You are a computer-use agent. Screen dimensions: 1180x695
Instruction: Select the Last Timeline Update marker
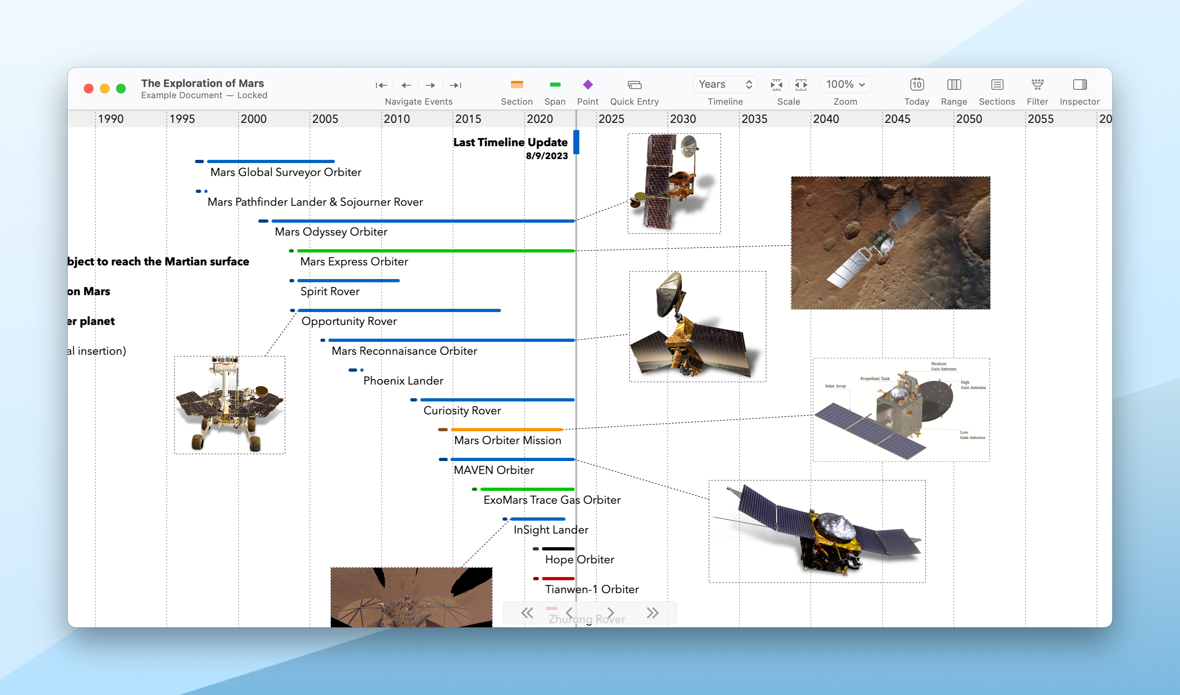coord(576,143)
